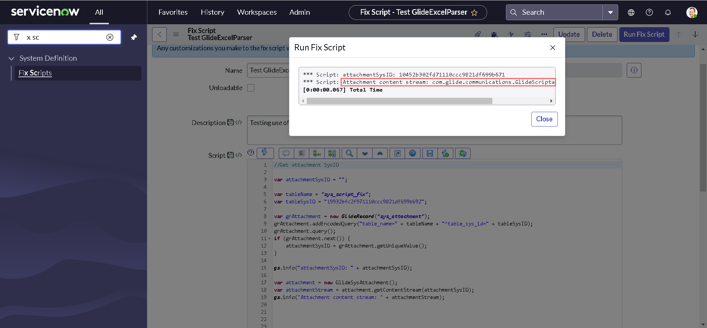Open the Fix Scripts module link
Image resolution: width=707 pixels, height=328 pixels.
click(x=35, y=73)
